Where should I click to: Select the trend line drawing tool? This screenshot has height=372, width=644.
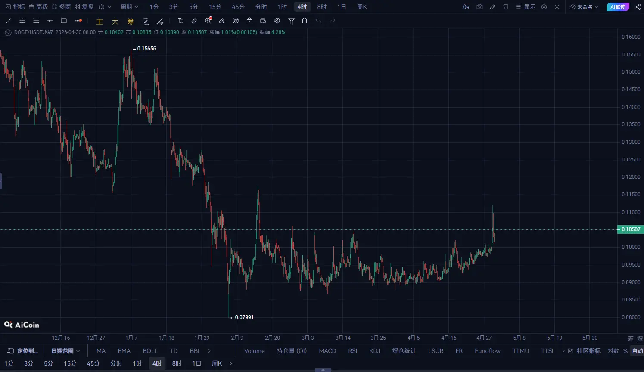point(9,21)
